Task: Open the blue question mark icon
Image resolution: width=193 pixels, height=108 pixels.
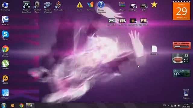Action: point(101,5)
